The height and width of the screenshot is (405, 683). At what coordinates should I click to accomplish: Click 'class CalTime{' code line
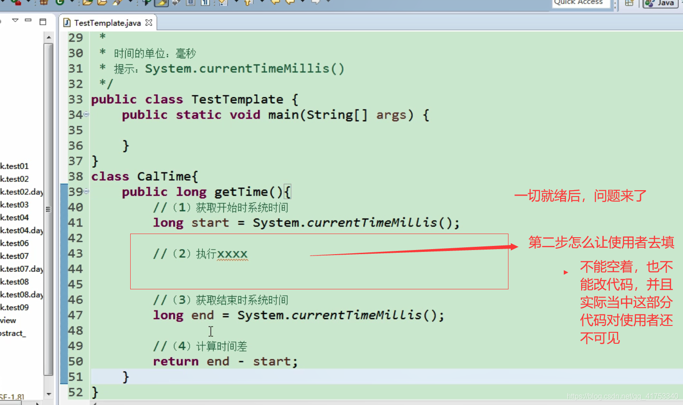[144, 176]
